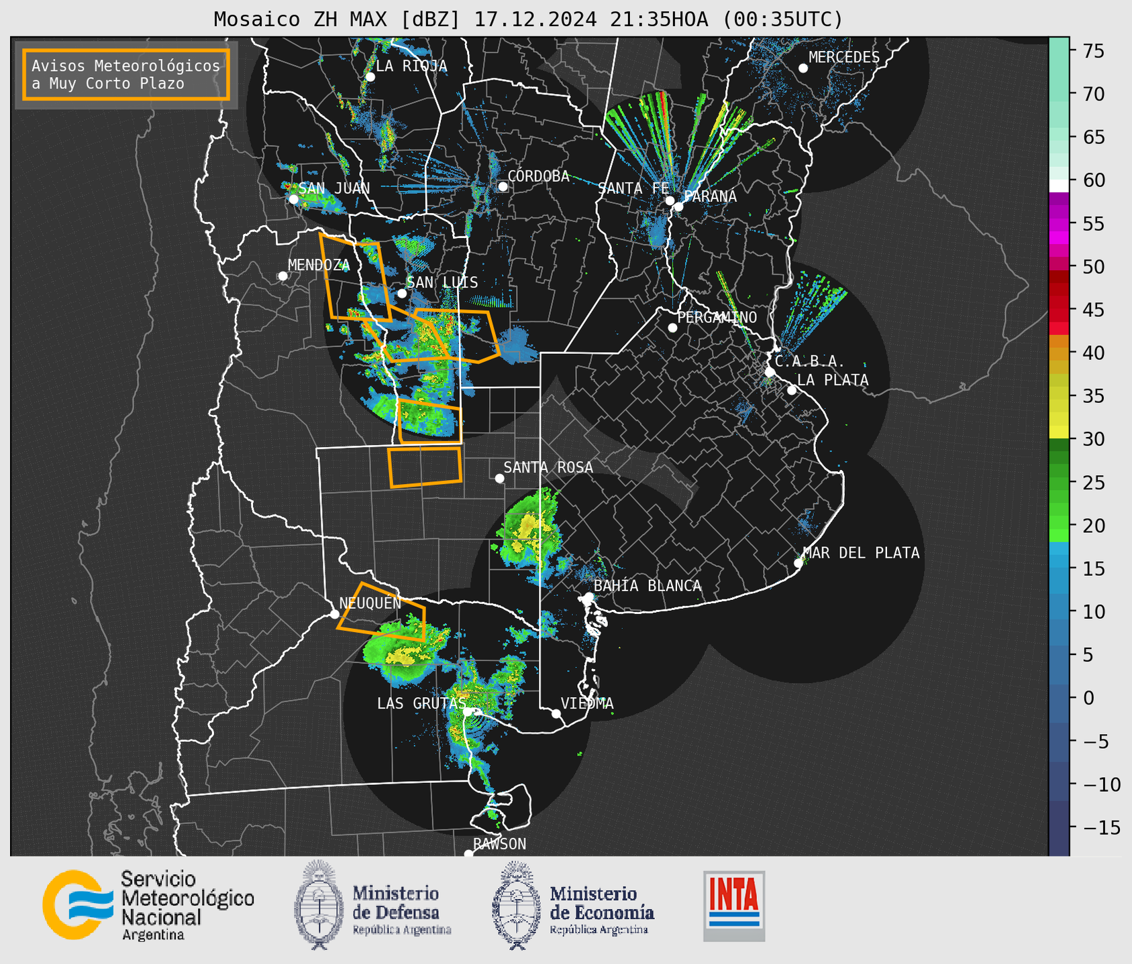The height and width of the screenshot is (964, 1132).
Task: Click the PERGAMINO city label
Action: 717,317
